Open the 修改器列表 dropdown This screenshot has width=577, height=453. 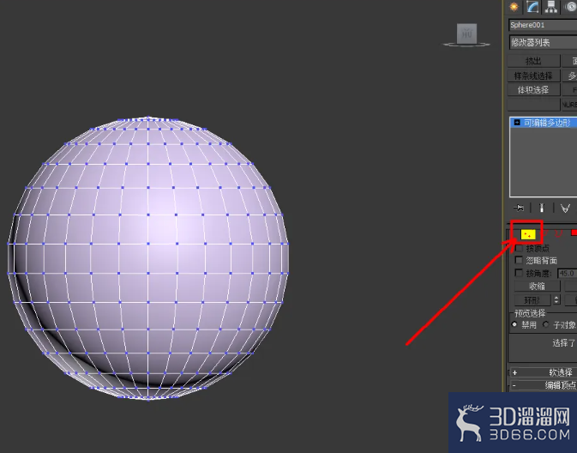(x=544, y=42)
